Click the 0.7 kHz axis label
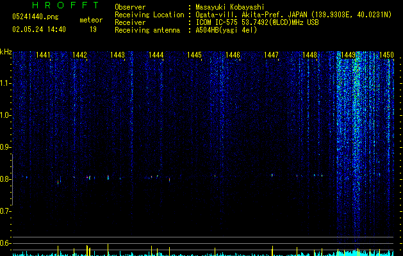Screen dimensions: 403x256 click(x=5, y=211)
